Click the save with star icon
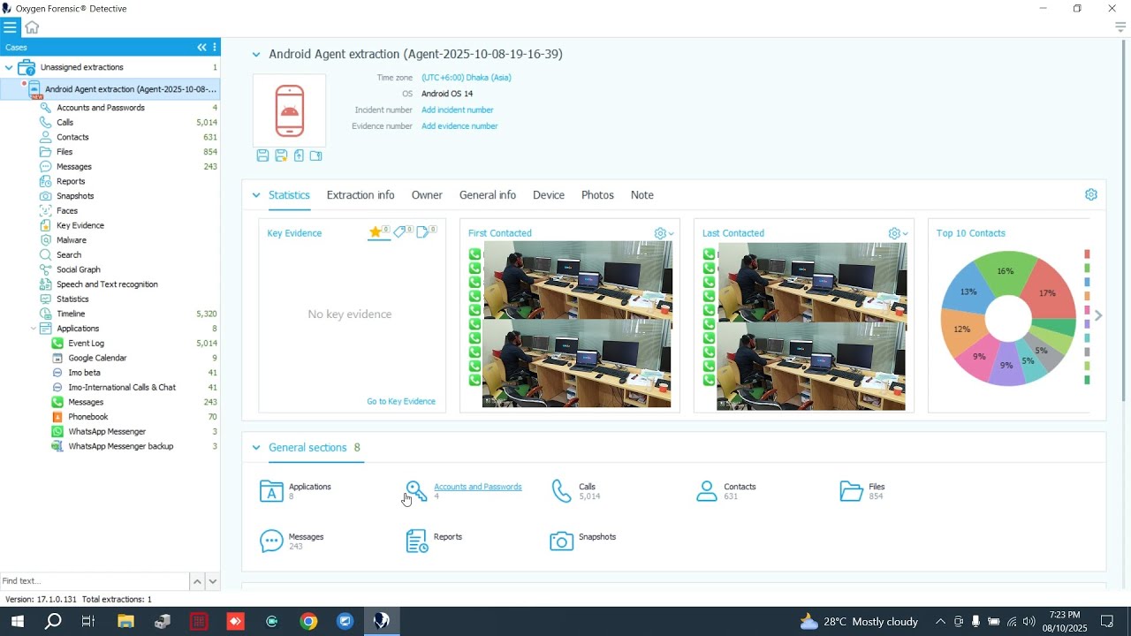This screenshot has height=636, width=1131. 281,155
